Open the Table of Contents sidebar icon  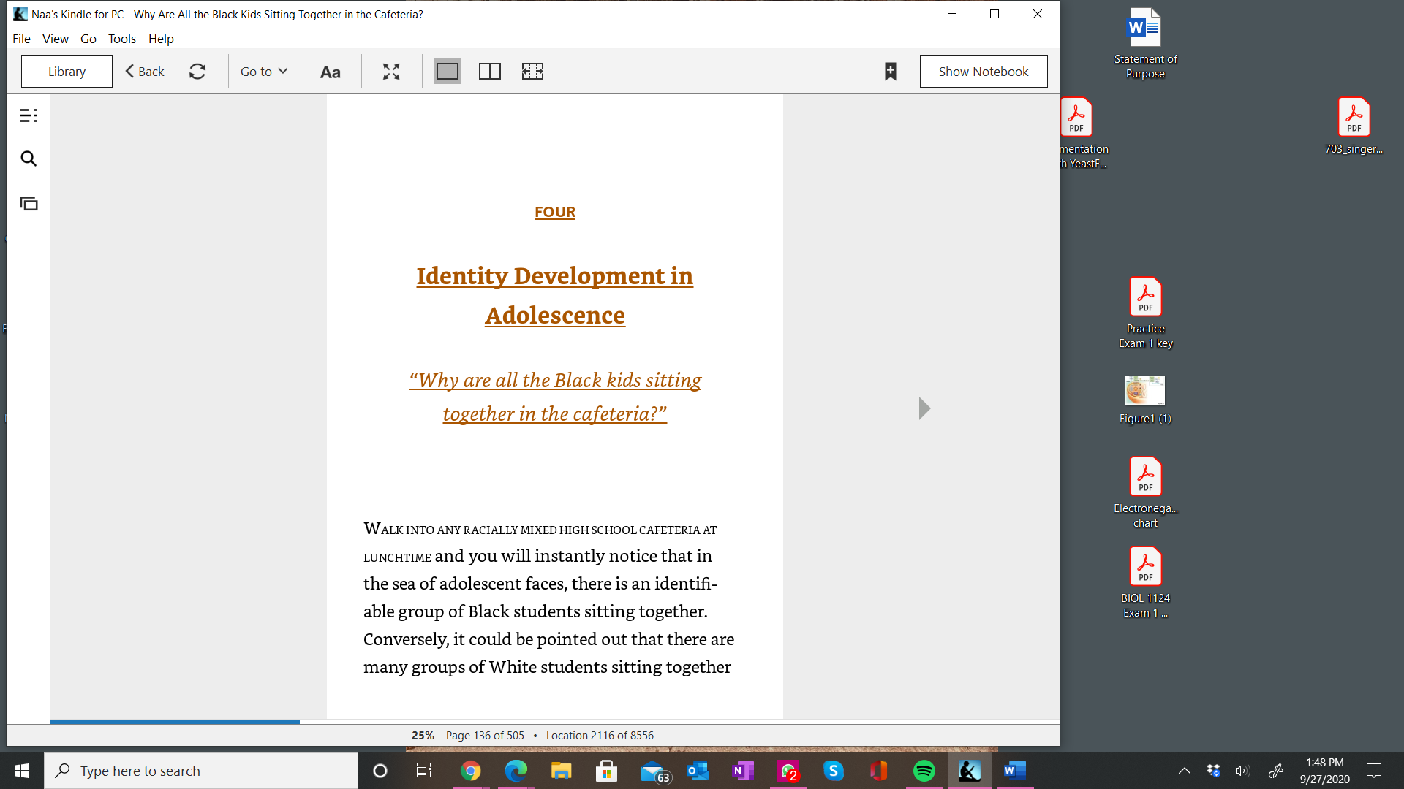[x=29, y=115]
